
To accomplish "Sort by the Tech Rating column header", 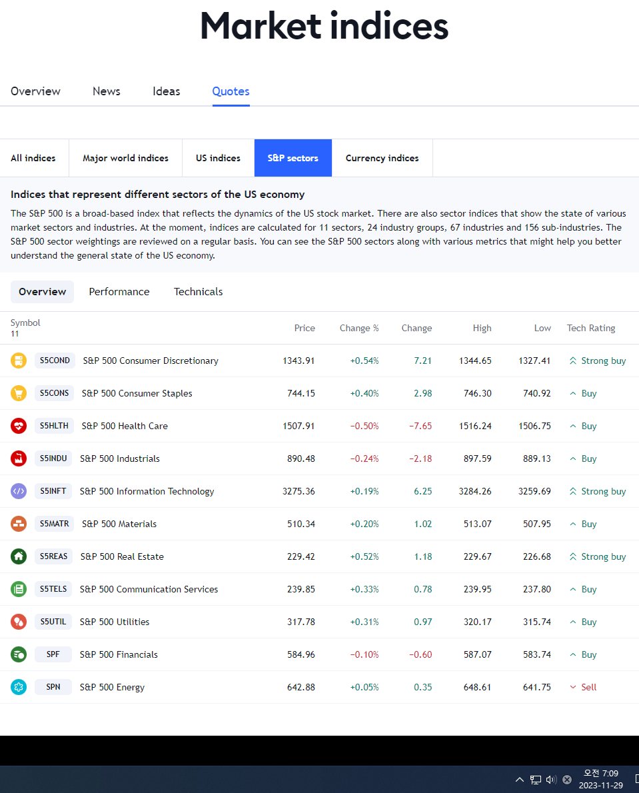I will point(591,329).
